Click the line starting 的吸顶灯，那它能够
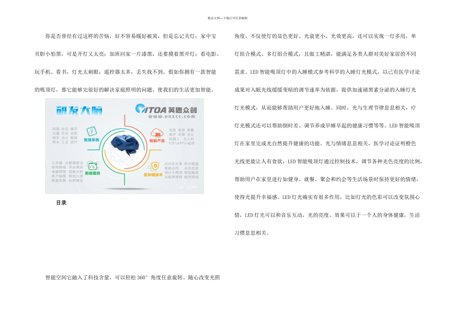455x322 pixels. (125, 90)
